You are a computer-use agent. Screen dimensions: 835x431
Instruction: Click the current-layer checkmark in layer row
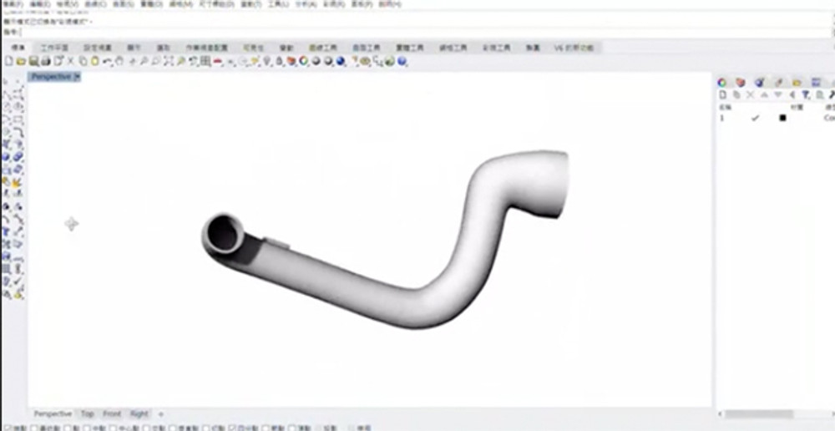coord(755,118)
